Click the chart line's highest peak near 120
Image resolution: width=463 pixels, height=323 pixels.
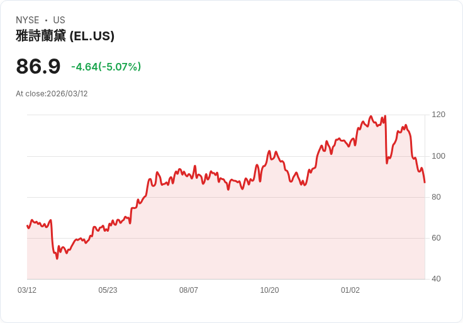[384, 116]
